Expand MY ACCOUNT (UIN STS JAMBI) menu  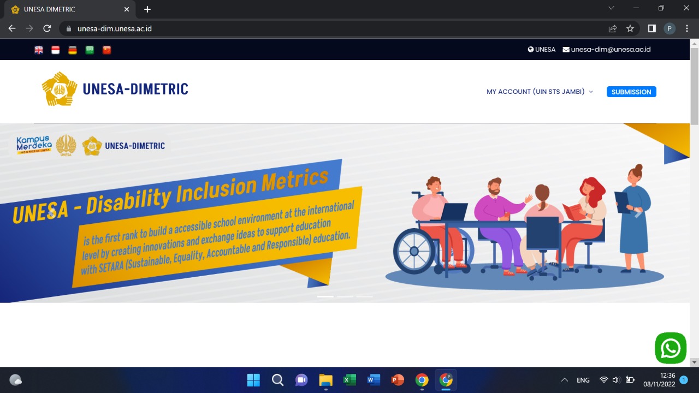pos(540,92)
